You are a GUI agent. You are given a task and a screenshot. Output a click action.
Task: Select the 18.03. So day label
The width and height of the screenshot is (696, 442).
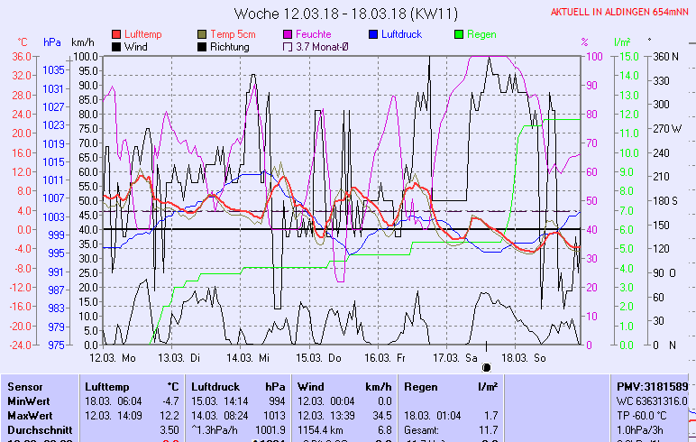click(529, 357)
